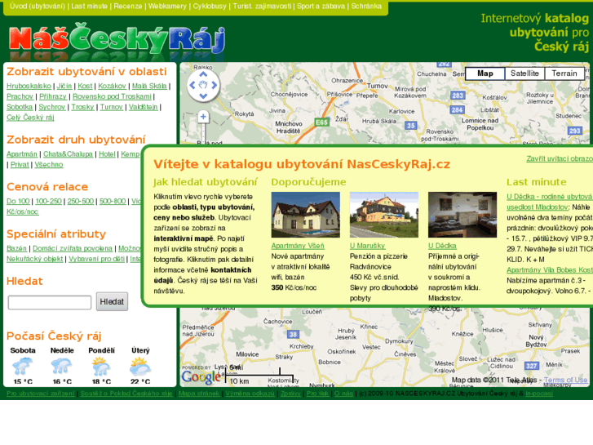593x445 pixels.
Task: Show accommodation in Sychrov
Action: coord(52,107)
